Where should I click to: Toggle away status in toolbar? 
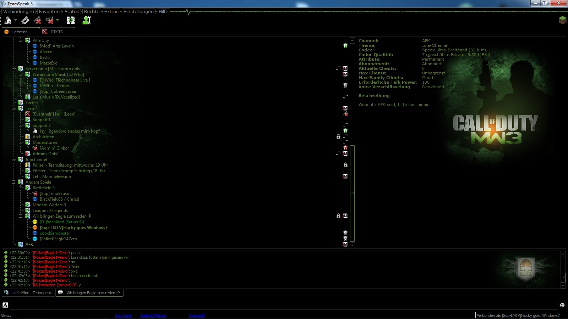point(8,21)
